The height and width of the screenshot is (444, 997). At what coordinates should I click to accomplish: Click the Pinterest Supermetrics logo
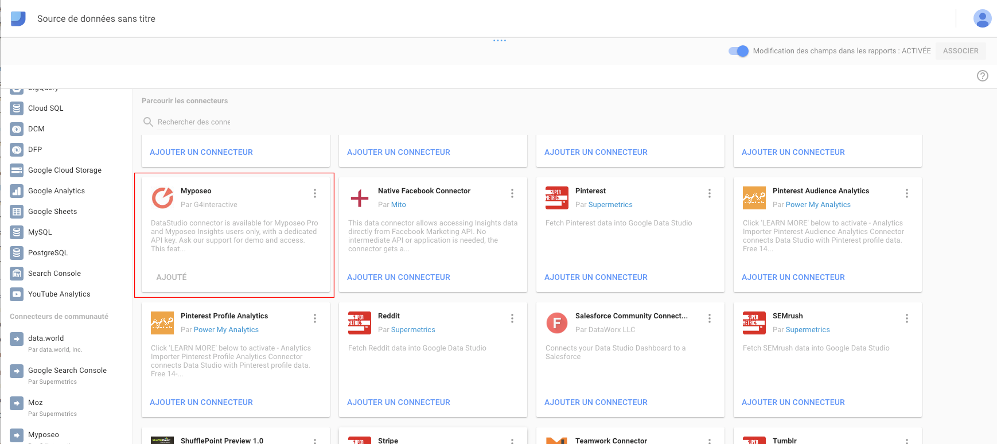point(557,198)
